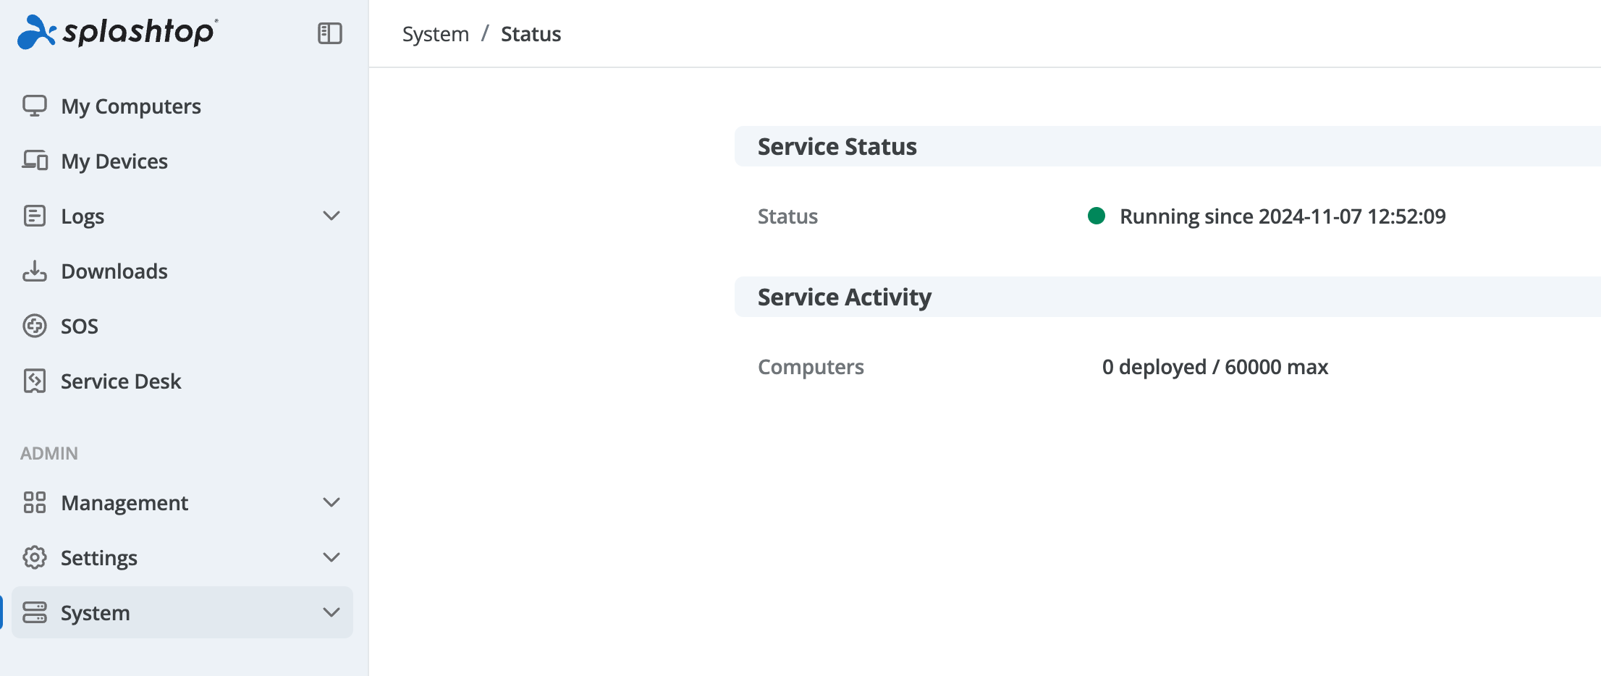This screenshot has height=676, width=1601.
Task: Click the System breadcrumb link
Action: tap(435, 33)
